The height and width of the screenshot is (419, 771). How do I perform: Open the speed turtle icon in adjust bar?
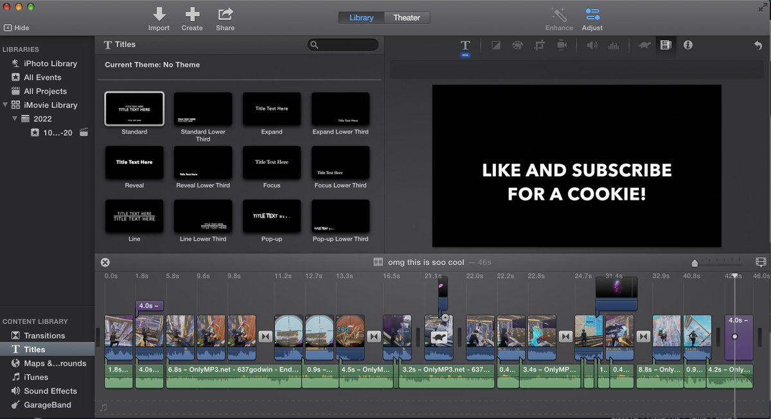point(644,46)
